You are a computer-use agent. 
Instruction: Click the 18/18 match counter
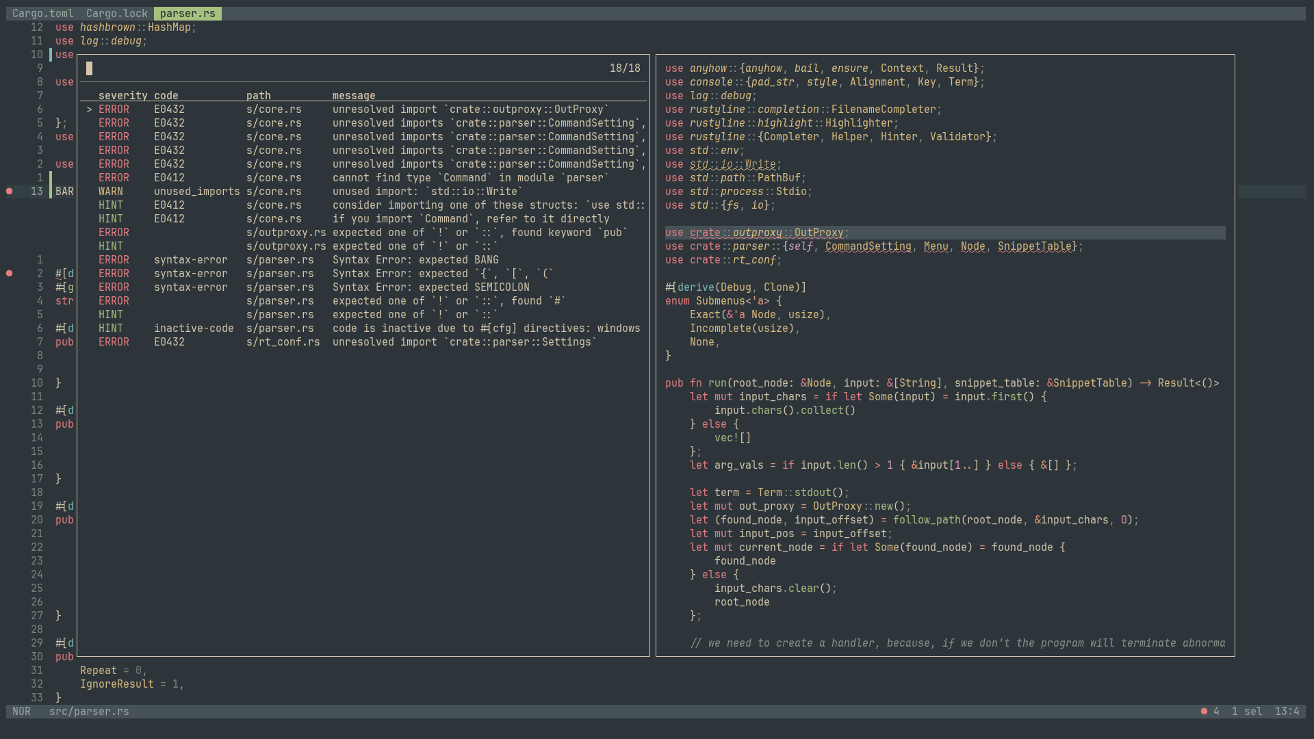coord(625,68)
